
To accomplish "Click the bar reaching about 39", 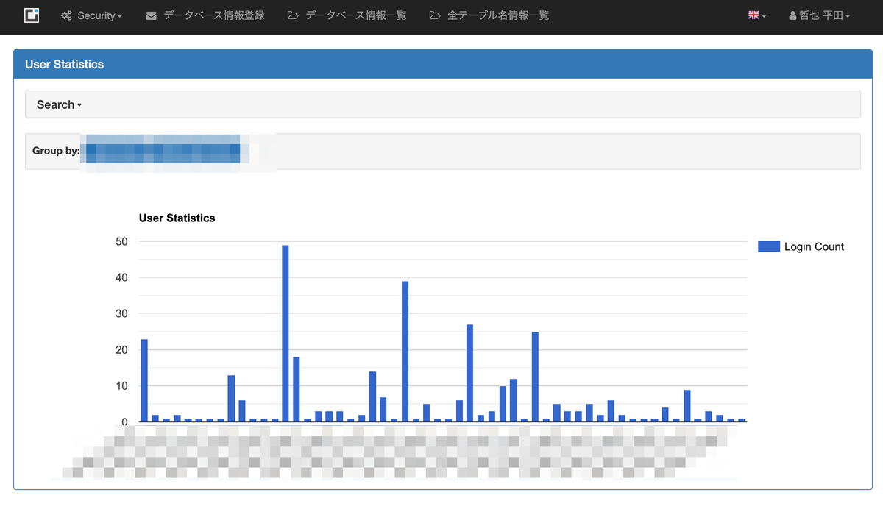I will click(405, 352).
